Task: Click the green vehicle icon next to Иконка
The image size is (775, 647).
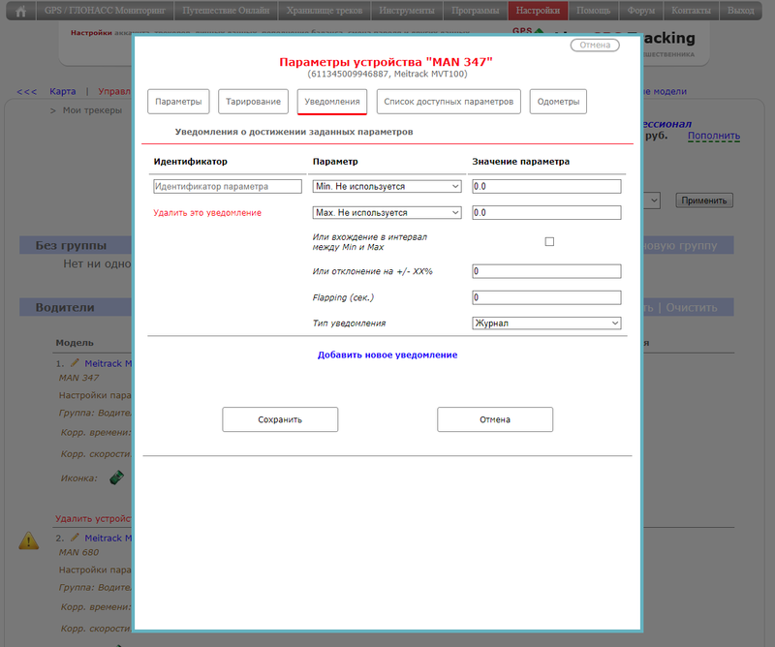Action: coord(116,477)
